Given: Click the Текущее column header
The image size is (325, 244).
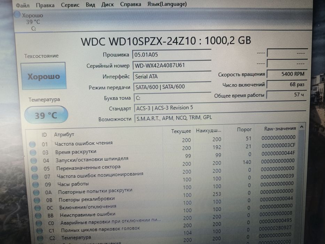Looking at the screenshot, I should (x=181, y=131).
